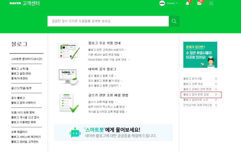This screenshot has width=241, height=152.
Task: Click the blog page with pencil thumbnail
Action: click(x=69, y=51)
